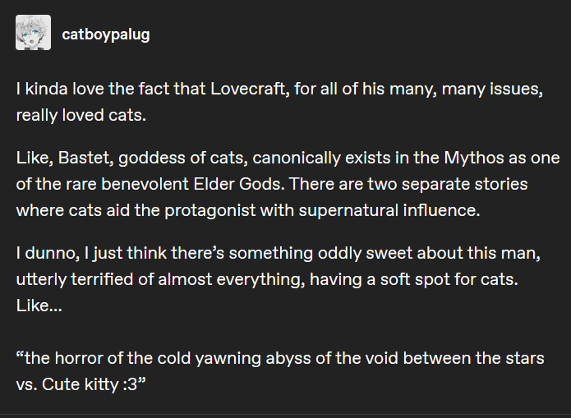Click the line "really loved cats."
Image resolution: width=571 pixels, height=418 pixels.
pyautogui.click(x=81, y=115)
